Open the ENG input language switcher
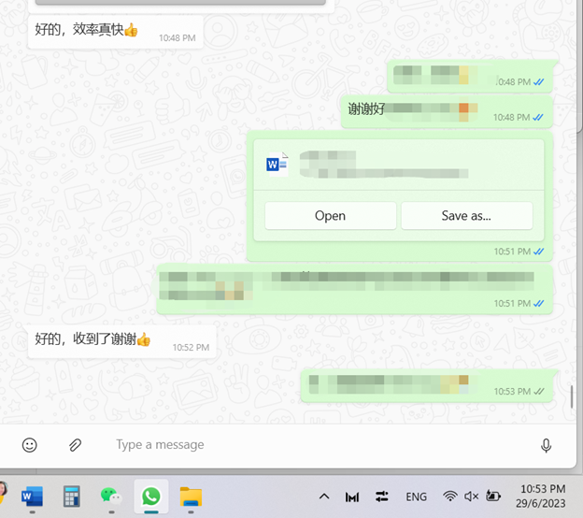 (416, 496)
